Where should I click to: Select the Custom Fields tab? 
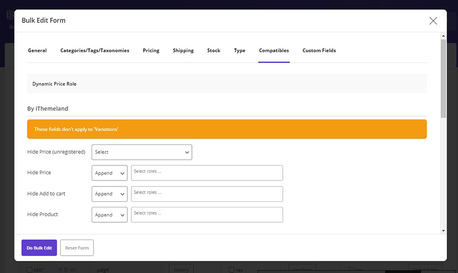click(x=319, y=50)
